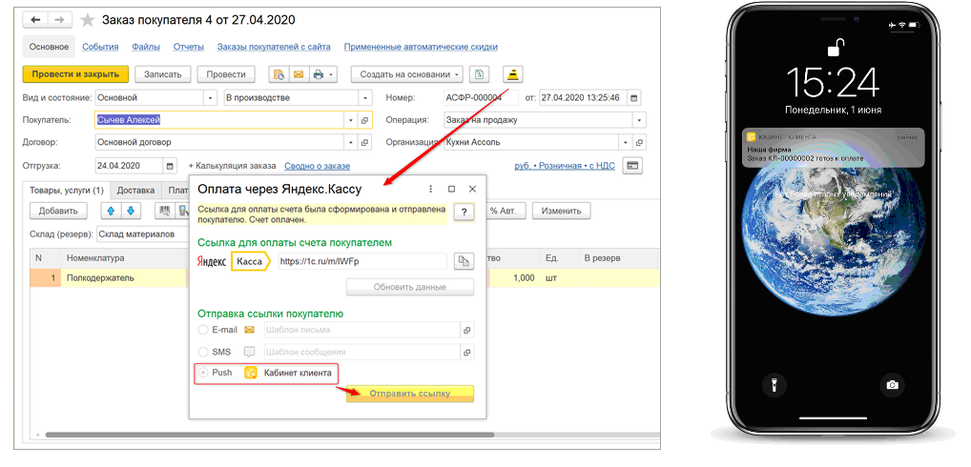Click the Провести button
This screenshot has width=971, height=467.
coord(226,74)
